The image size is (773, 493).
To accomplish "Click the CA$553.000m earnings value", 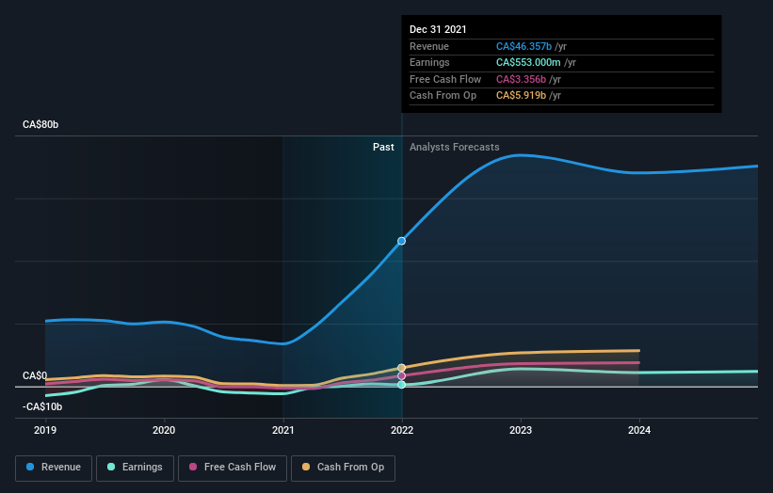I will point(528,62).
